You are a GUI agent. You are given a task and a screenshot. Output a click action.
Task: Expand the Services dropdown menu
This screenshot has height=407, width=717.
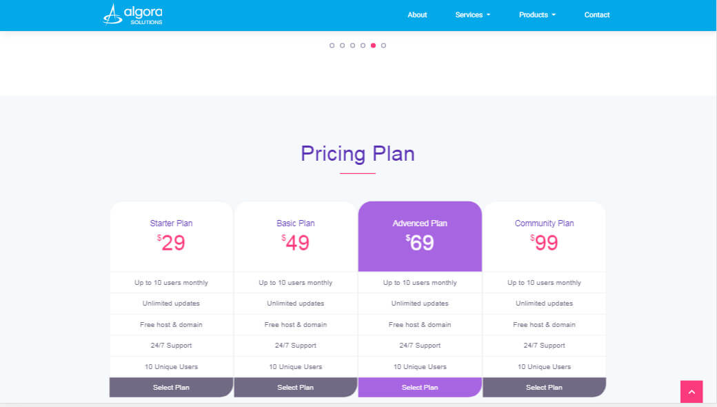[473, 15]
